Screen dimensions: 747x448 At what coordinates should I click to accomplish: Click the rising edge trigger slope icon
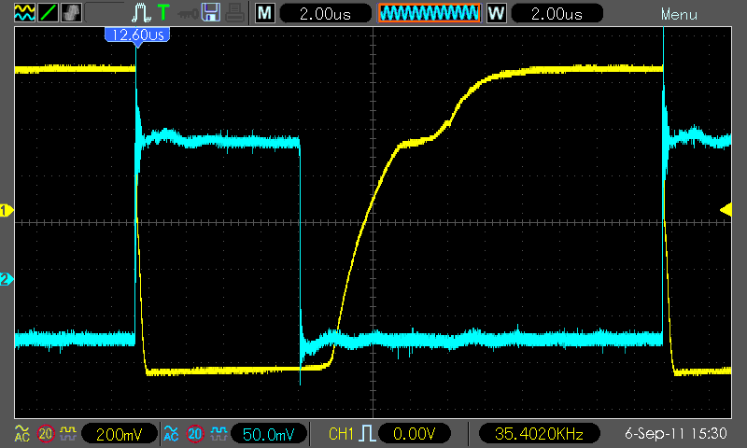[367, 434]
